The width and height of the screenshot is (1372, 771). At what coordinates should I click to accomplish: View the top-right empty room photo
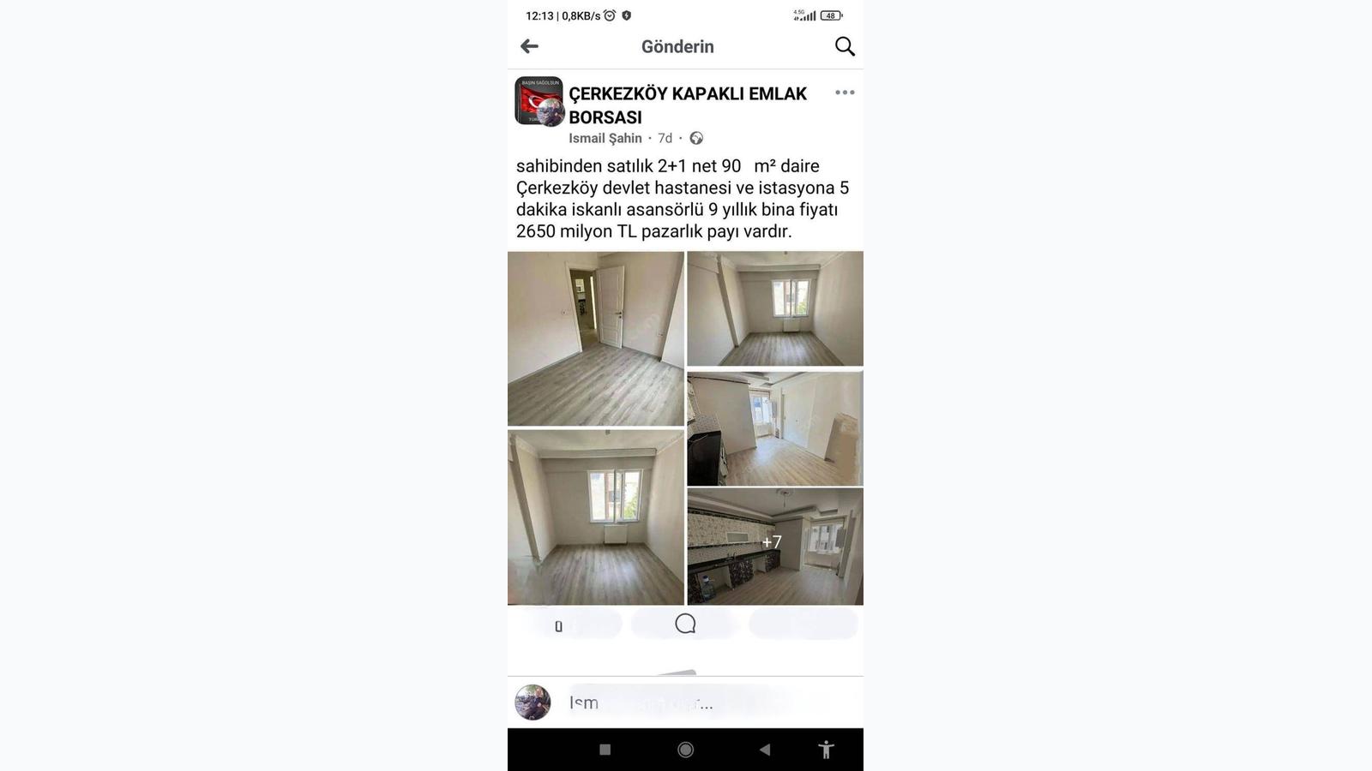(x=775, y=308)
